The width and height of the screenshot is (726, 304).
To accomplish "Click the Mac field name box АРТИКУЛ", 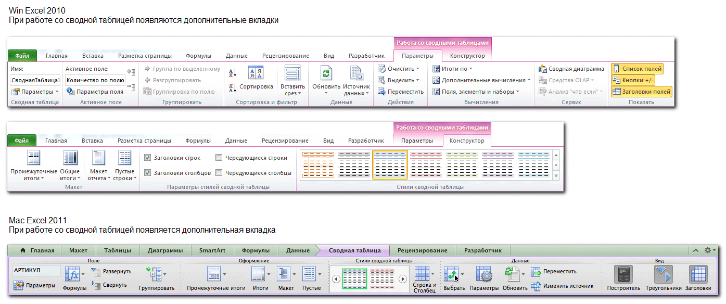I will coord(36,271).
